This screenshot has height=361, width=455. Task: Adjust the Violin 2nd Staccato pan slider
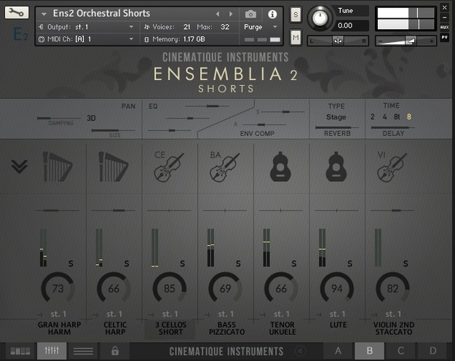392,210
